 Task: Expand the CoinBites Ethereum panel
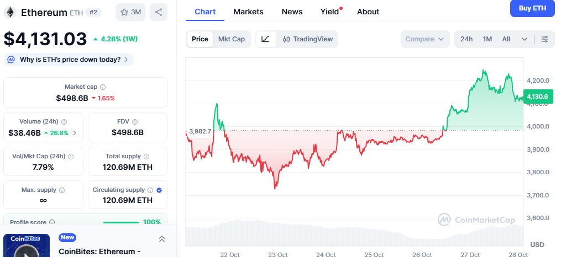pos(161,239)
